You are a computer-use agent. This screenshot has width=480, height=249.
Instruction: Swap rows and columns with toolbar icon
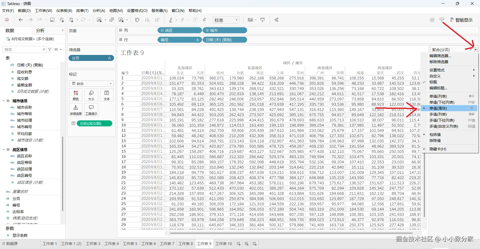(137, 20)
